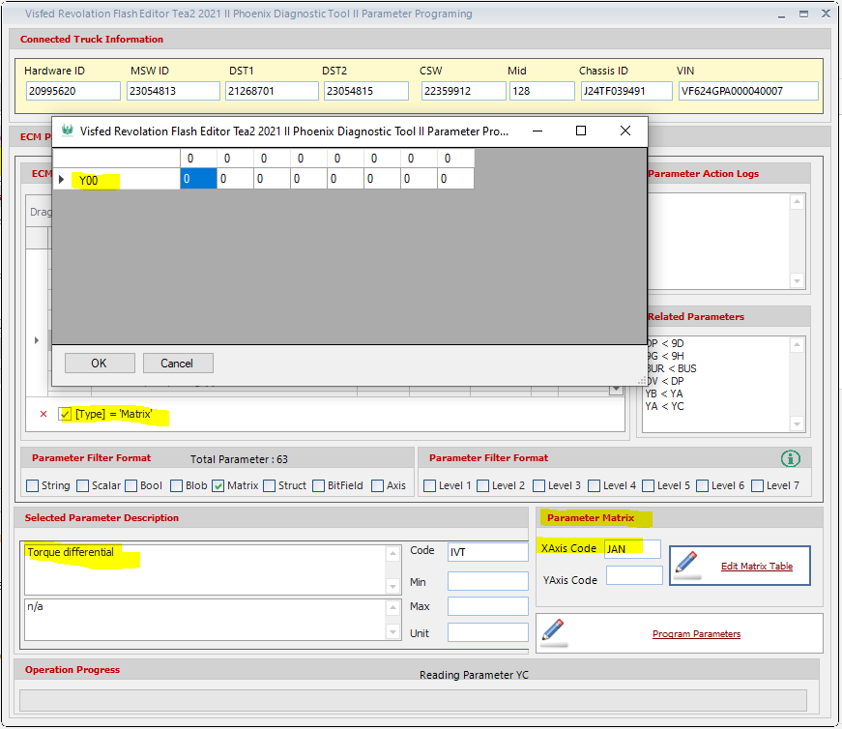Focus the DST1 input box
842x729 pixels.
272,91
